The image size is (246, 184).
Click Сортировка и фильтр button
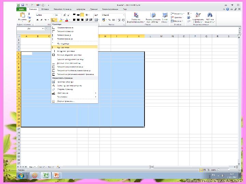tap(198, 18)
